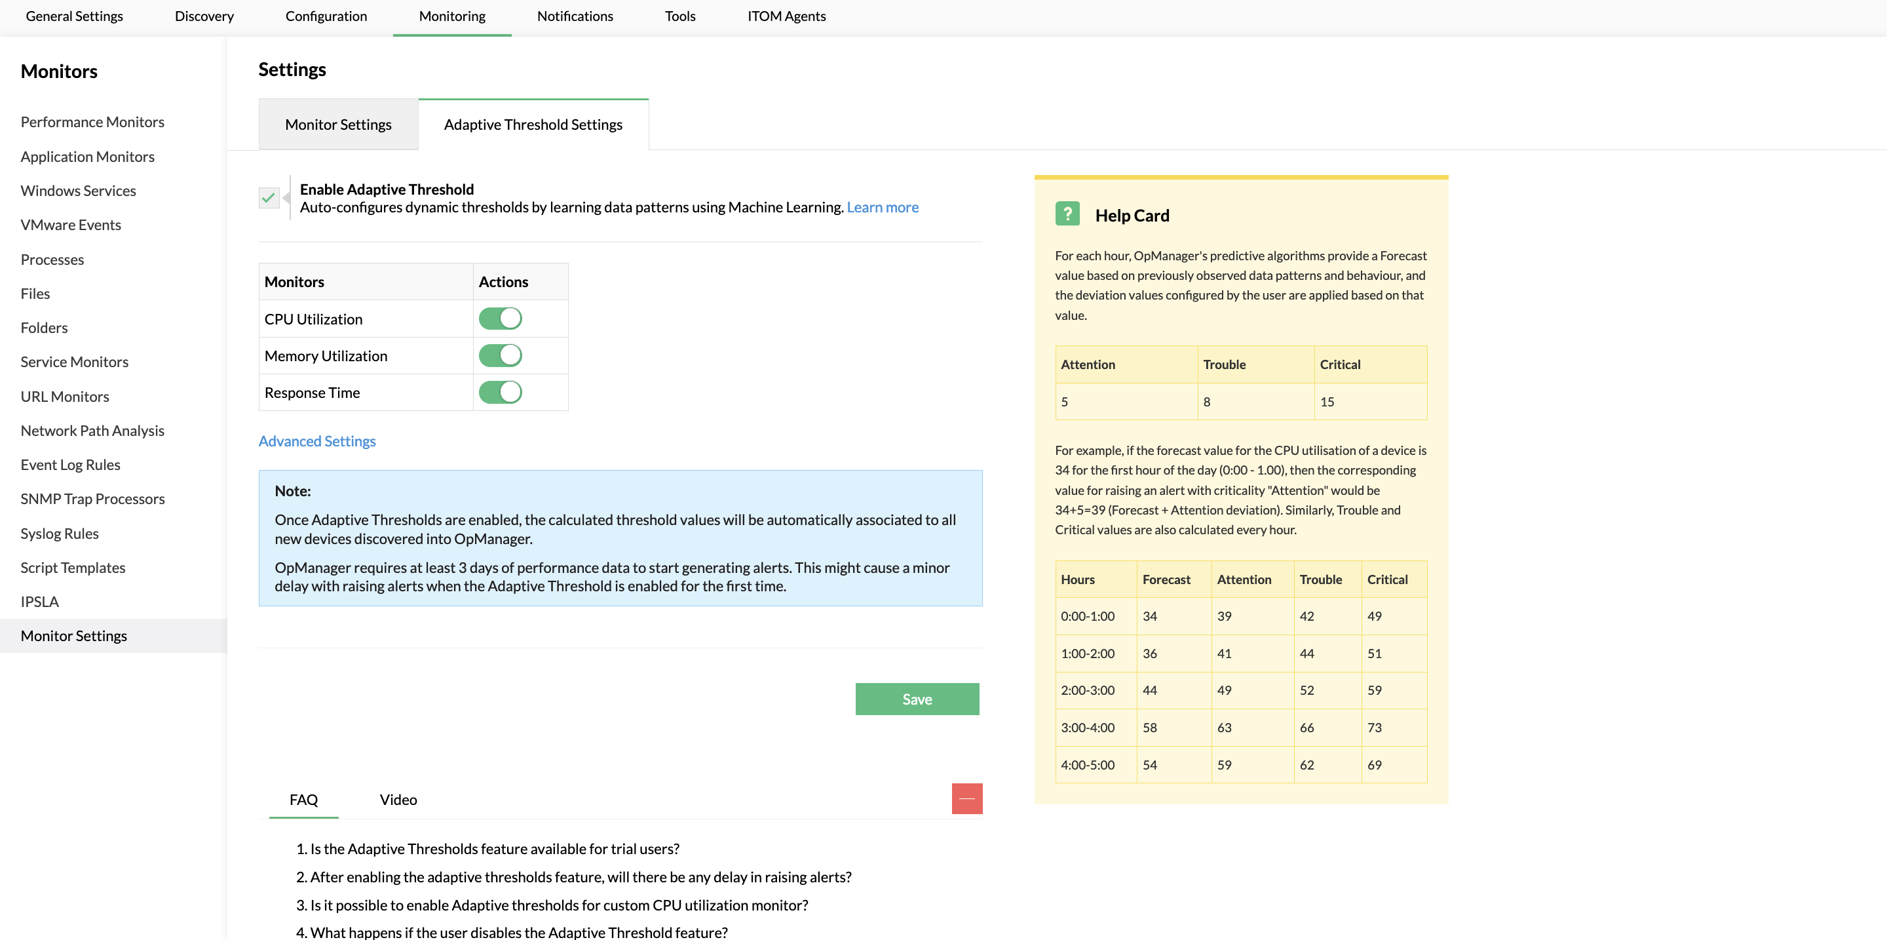This screenshot has height=940, width=1887.
Task: Click the Save button
Action: pos(917,698)
